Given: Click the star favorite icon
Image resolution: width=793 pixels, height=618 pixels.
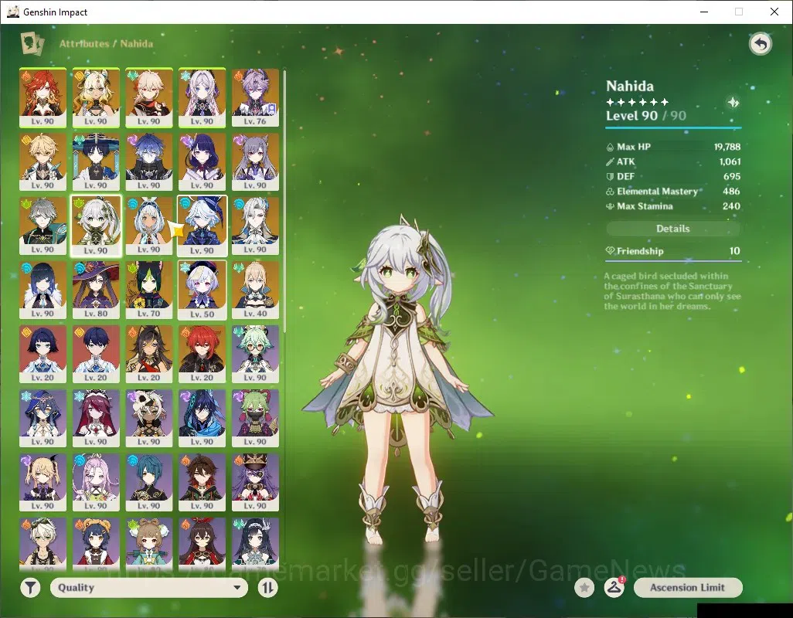Looking at the screenshot, I should [x=584, y=588].
